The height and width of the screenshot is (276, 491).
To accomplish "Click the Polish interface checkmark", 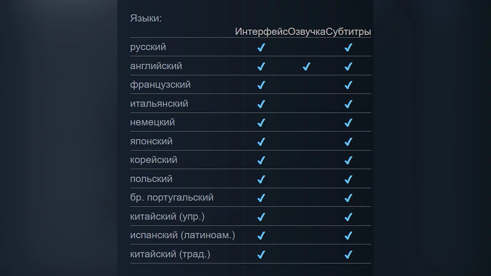I will (x=261, y=180).
